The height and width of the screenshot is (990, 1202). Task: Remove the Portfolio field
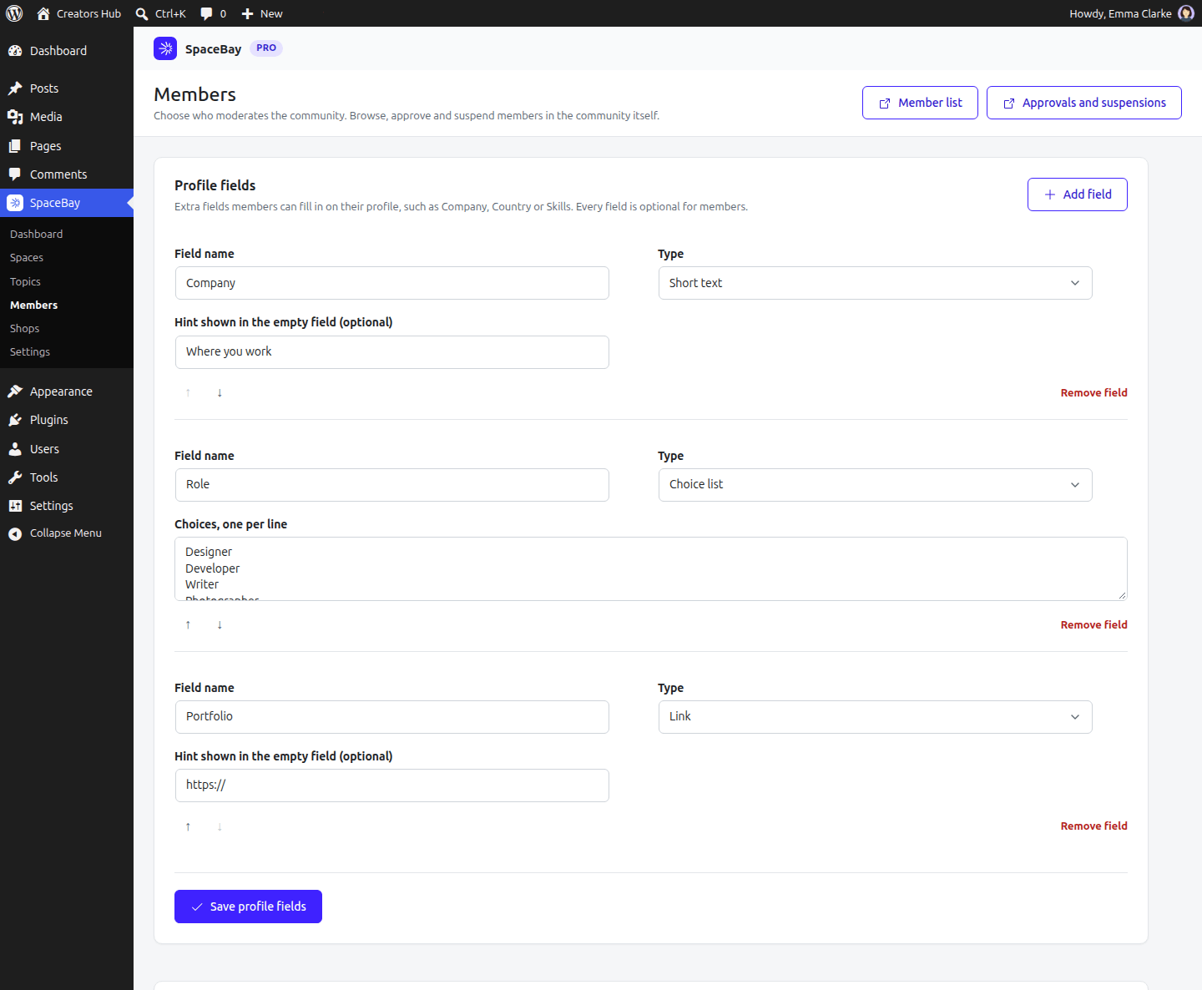coord(1093,826)
